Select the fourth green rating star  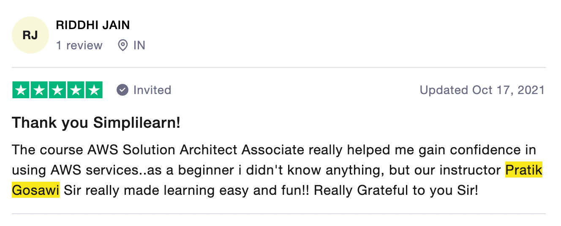(76, 90)
